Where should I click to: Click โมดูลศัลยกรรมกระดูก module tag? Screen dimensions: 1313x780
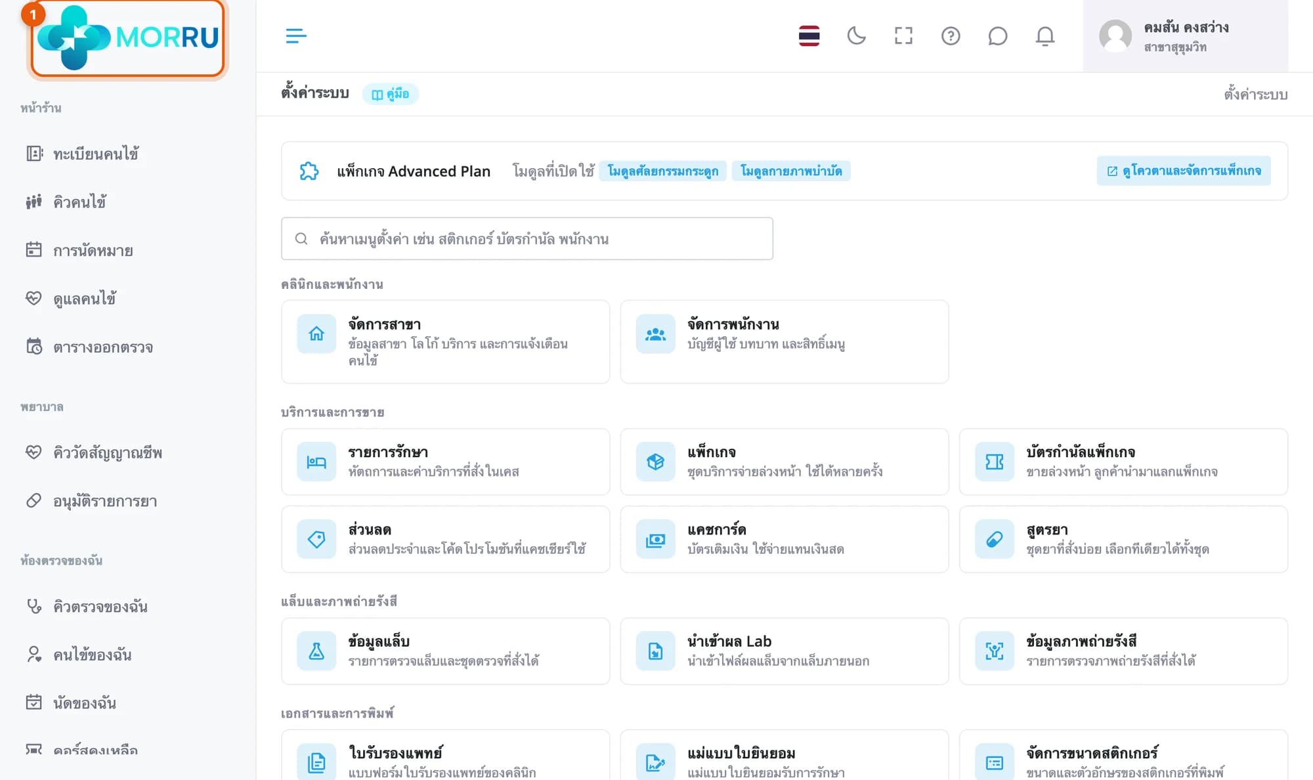(x=662, y=171)
